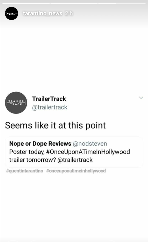This screenshot has height=242, width=148.
Task: Tap the @trailertrack mention in the quoted tweet
Action: (75, 160)
